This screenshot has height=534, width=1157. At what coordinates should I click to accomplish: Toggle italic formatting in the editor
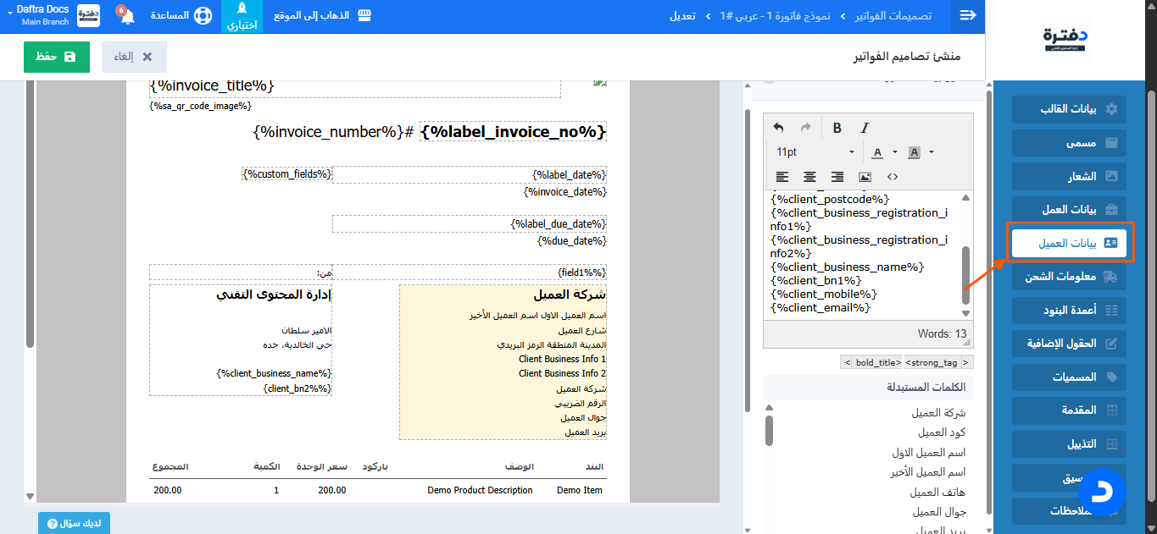(865, 128)
